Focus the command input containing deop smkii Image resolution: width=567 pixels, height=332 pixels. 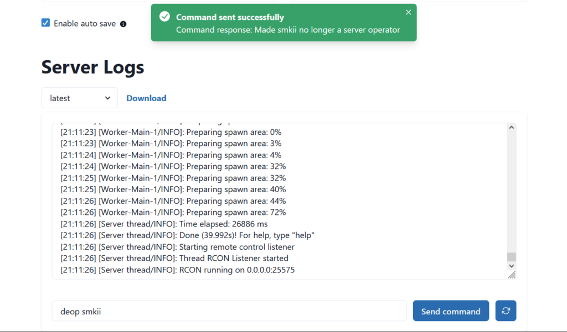pos(229,311)
